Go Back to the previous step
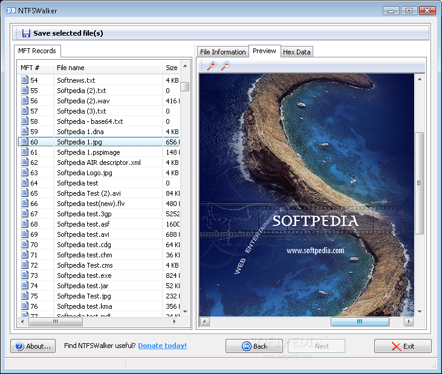442x374 pixels. [x=254, y=346]
